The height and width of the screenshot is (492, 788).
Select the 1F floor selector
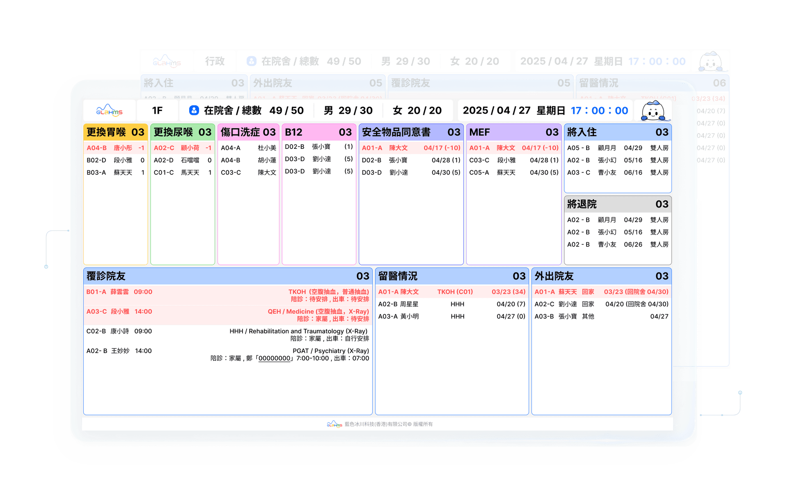(x=157, y=110)
